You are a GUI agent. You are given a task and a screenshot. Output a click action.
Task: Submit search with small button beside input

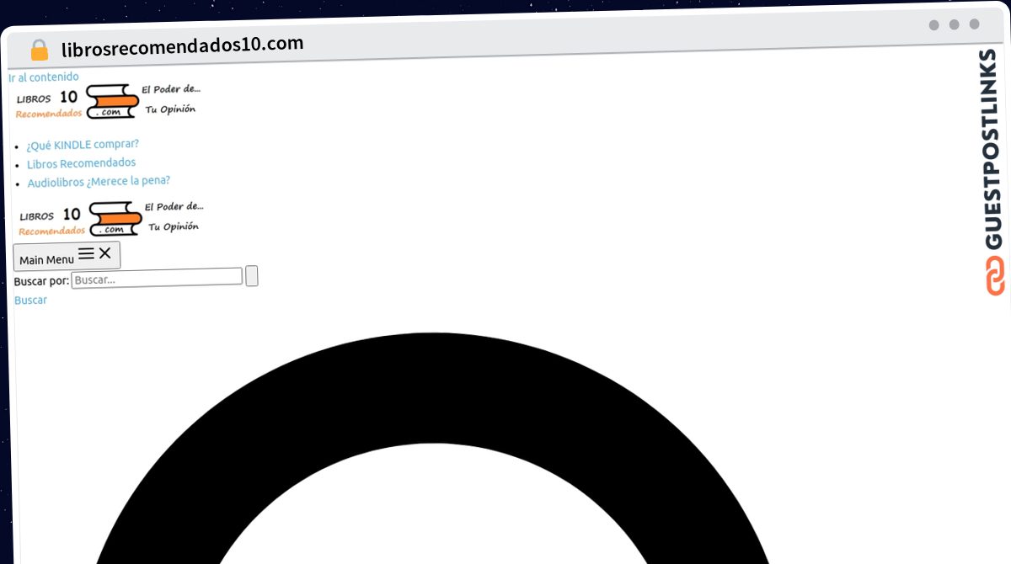252,276
